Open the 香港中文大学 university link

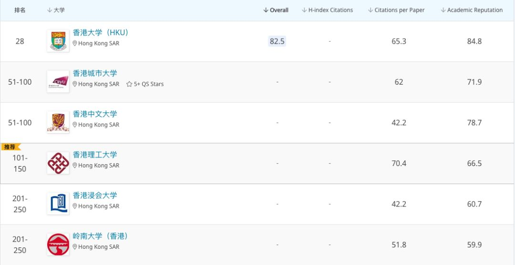(95, 114)
